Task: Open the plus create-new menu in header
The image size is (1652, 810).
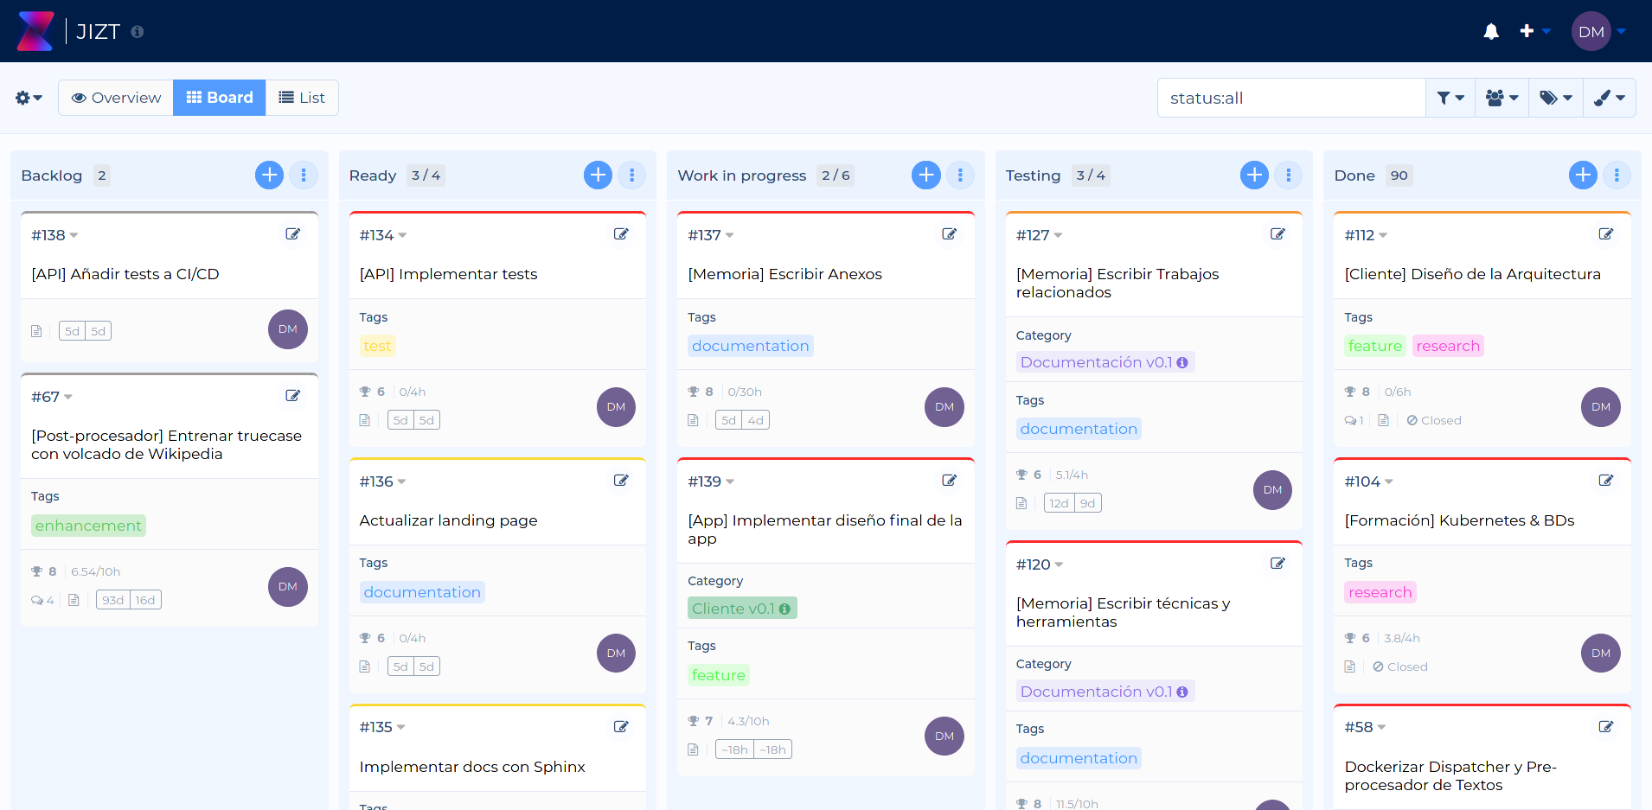Action: pos(1534,31)
